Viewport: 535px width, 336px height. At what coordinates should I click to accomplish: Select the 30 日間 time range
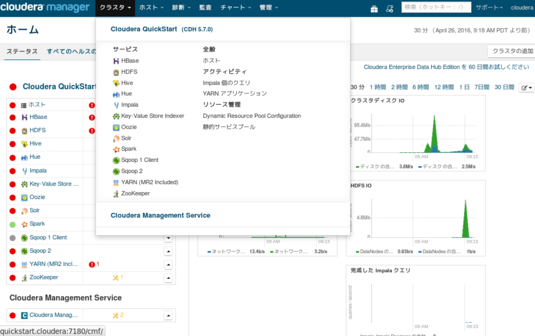click(x=504, y=87)
